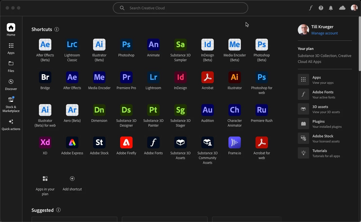361x222 pixels.
Task: Open Substance 3D Sampler shortcut
Action: tap(180, 45)
